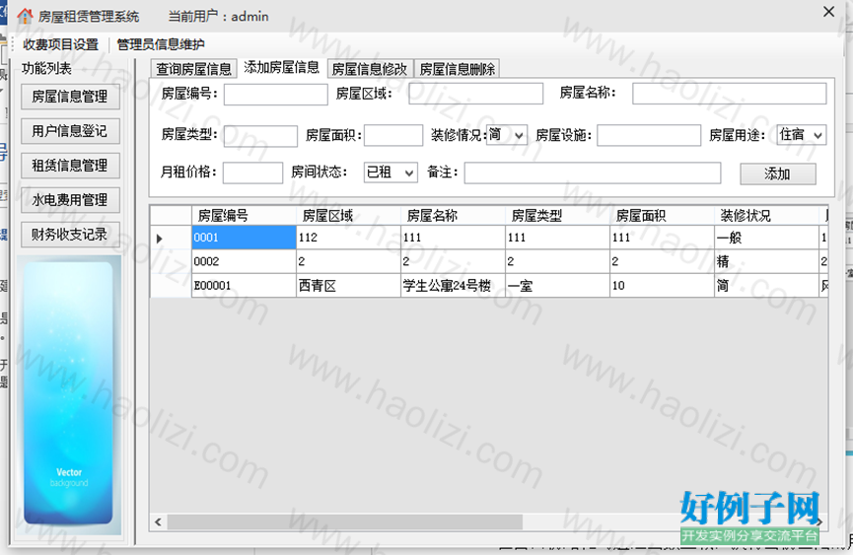Expand the 房间状态 dropdown showing 已租
853x555 pixels.
(409, 173)
